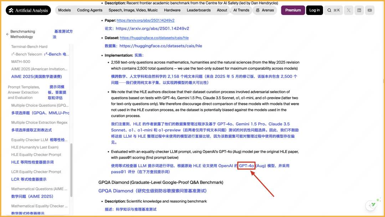The height and width of the screenshot is (217, 385).
Task: Open the YouTube icon link
Action: [370, 10]
